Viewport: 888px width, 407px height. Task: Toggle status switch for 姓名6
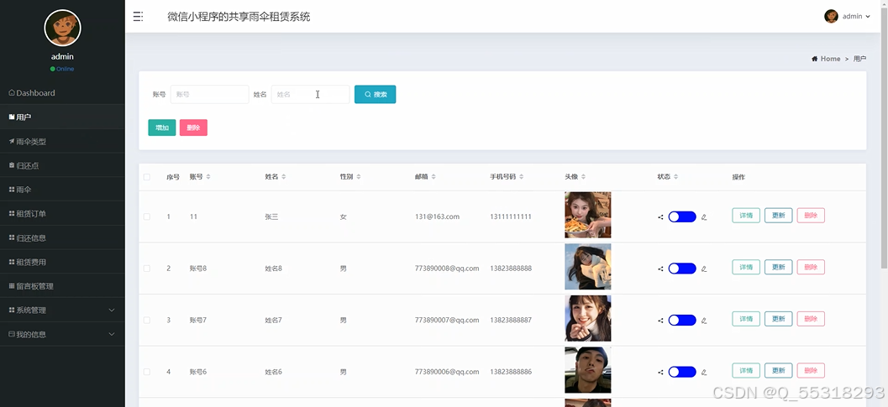pos(682,372)
